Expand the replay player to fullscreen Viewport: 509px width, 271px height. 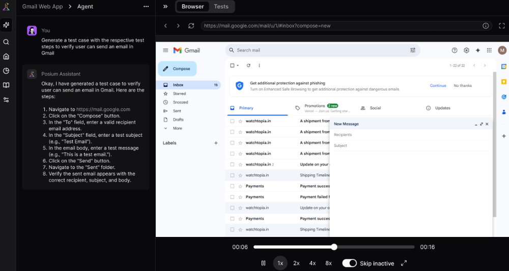[404, 263]
